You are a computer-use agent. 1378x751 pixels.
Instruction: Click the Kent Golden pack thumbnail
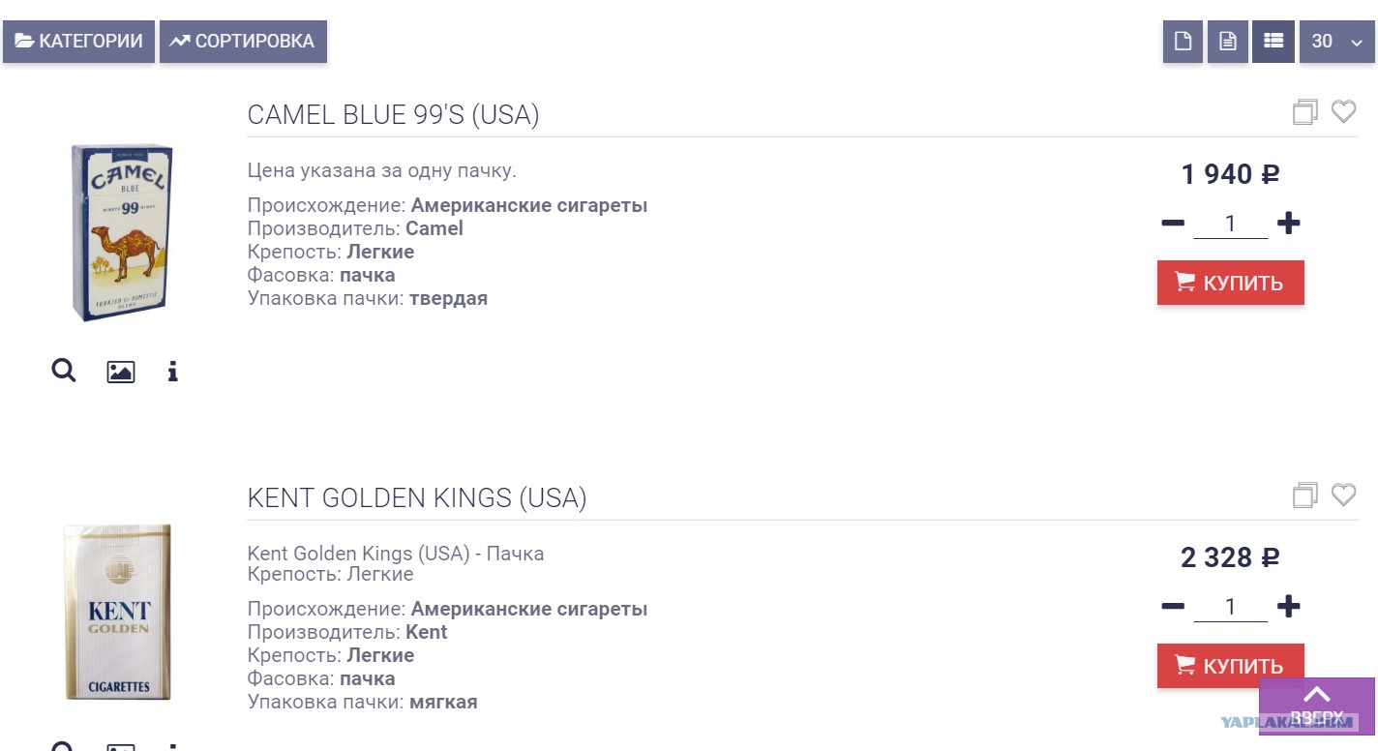(119, 612)
